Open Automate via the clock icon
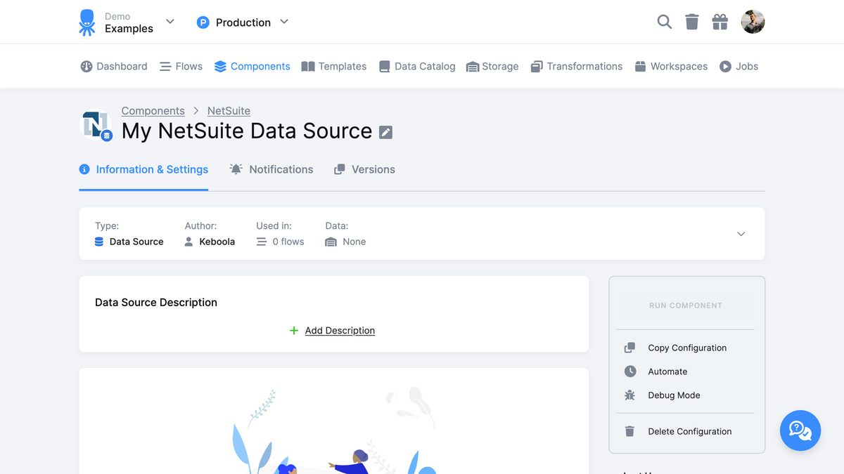Screen dimensions: 844x474 pyautogui.click(x=667, y=371)
